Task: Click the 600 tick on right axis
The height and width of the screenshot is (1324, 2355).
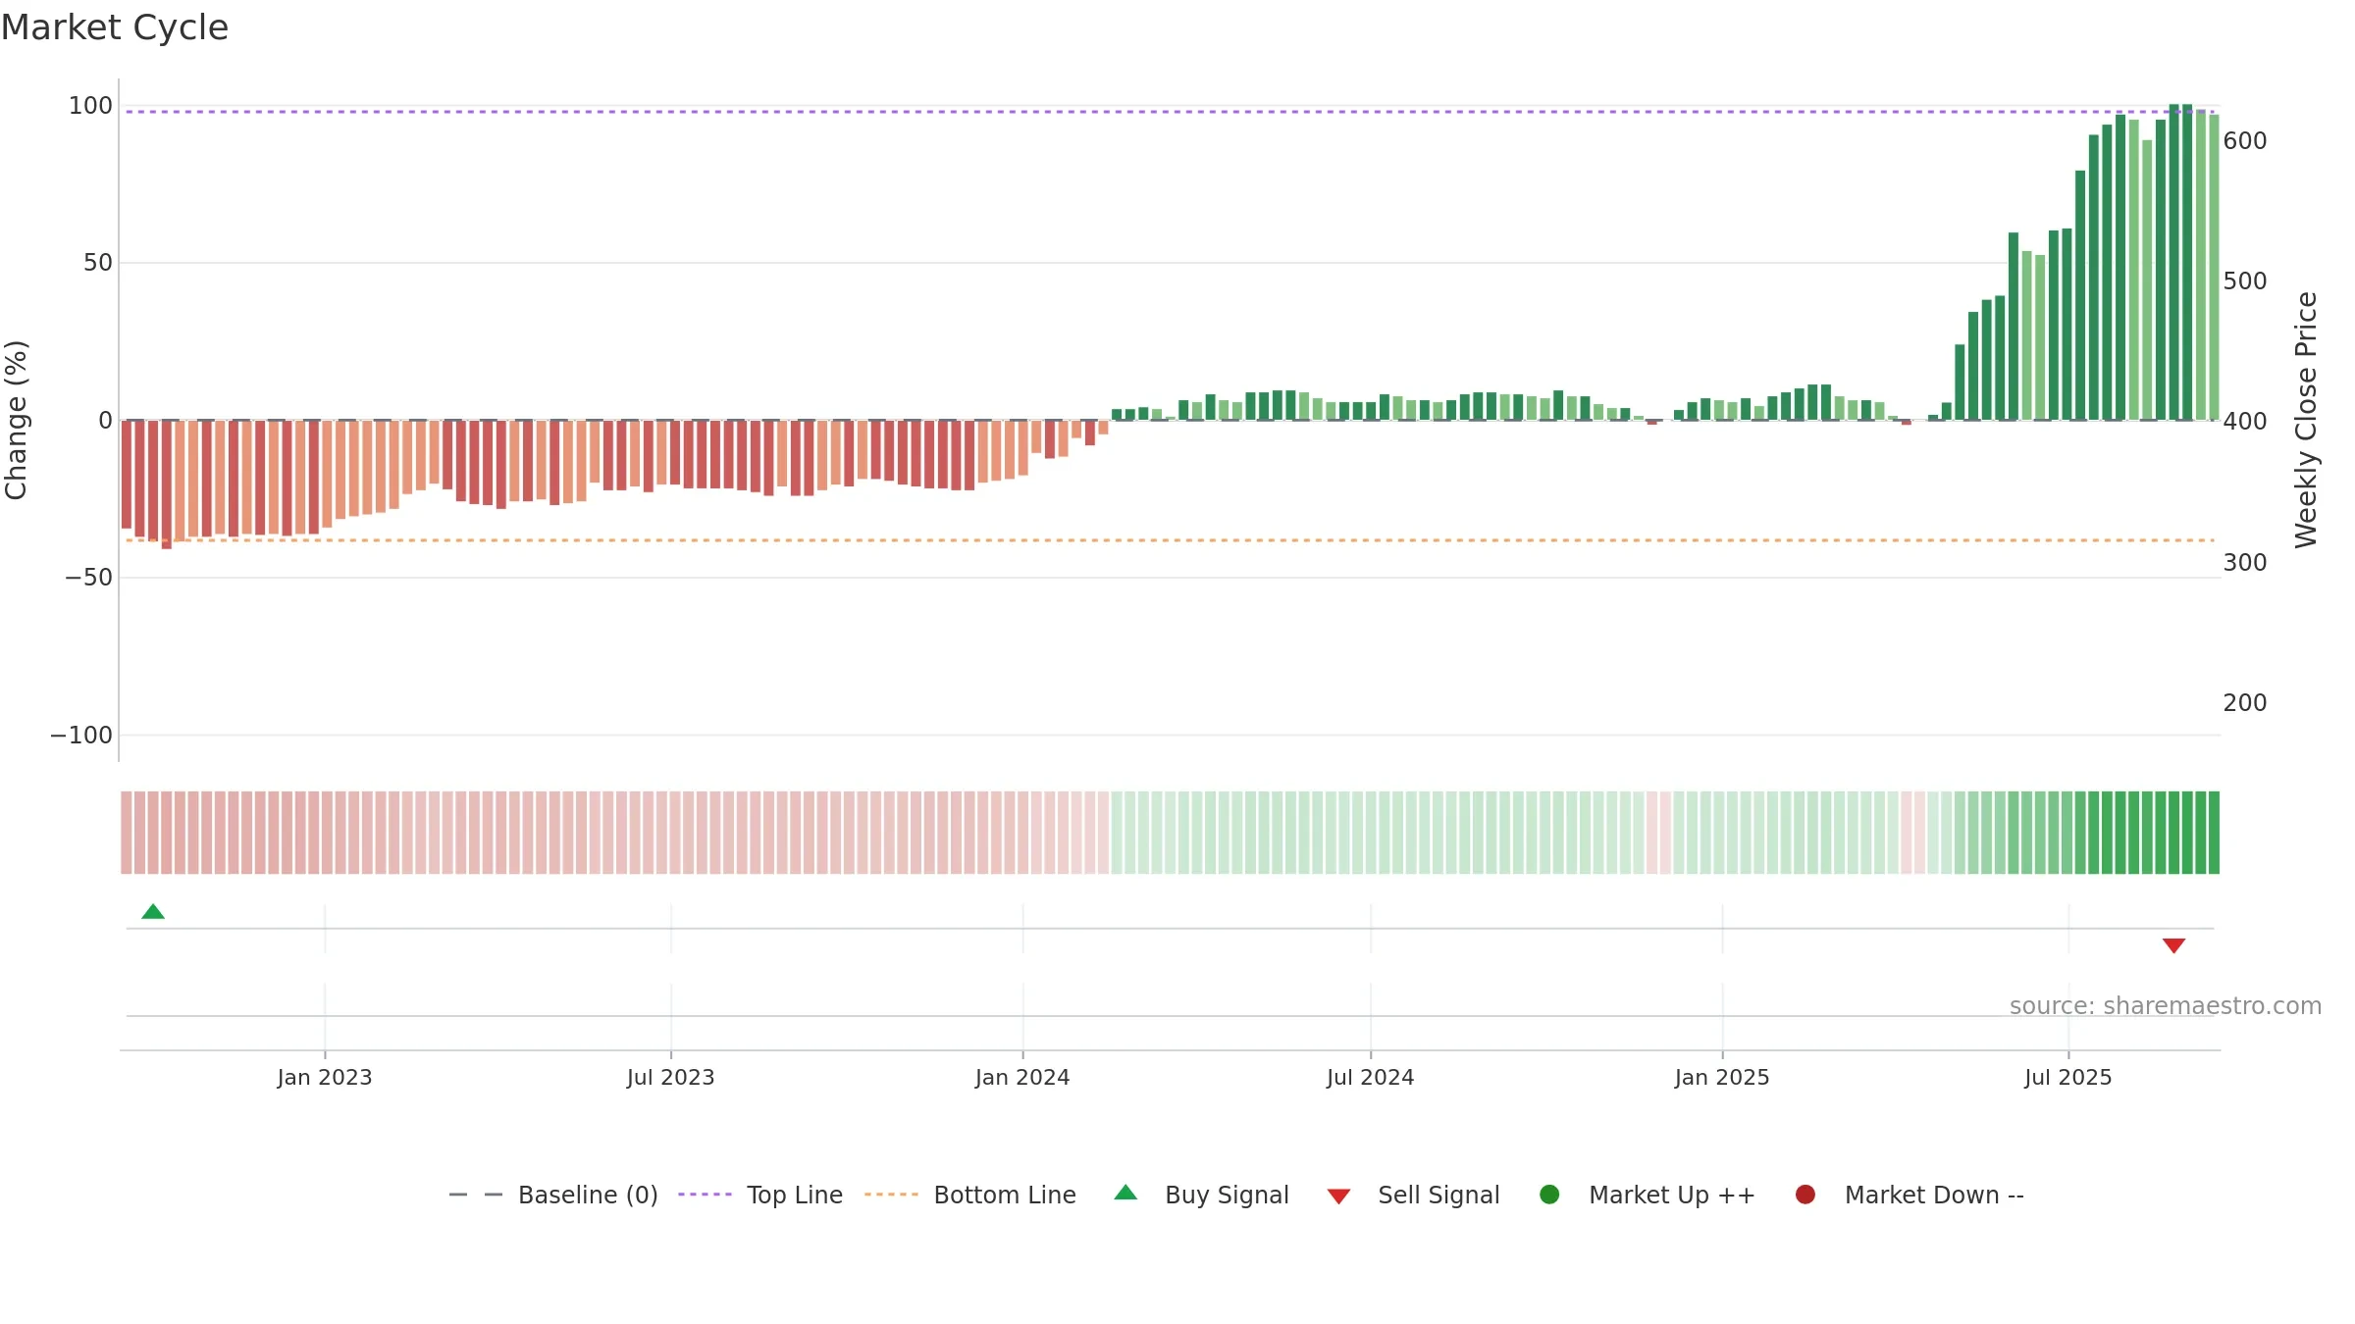Action: (2245, 141)
